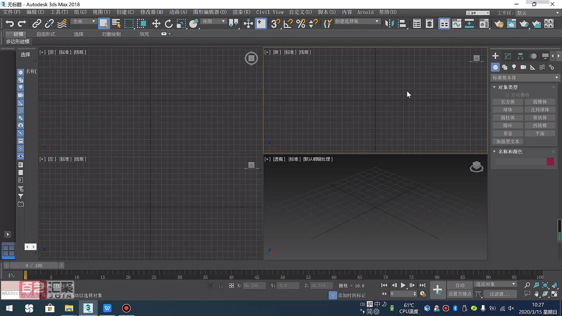Enable the 3D snap toggle
Viewport: 562px width, 316px height.
(x=275, y=23)
